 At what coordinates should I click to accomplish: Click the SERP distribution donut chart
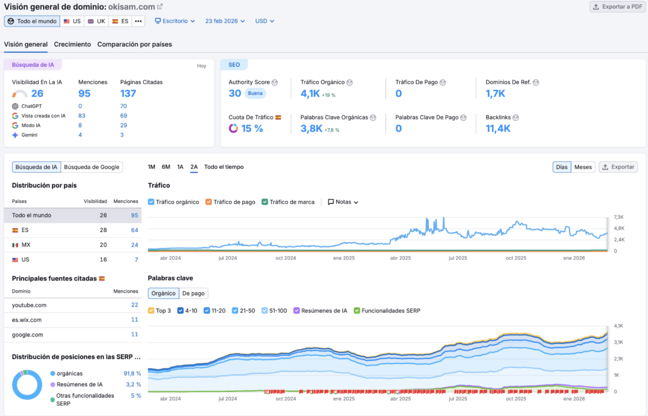coord(27,384)
